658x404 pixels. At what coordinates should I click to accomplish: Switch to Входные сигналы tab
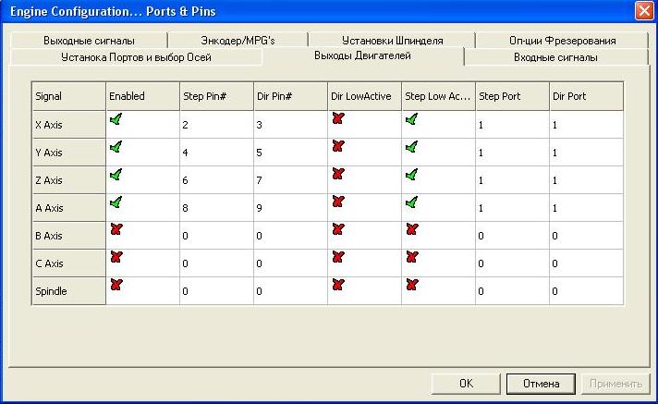[554, 57]
